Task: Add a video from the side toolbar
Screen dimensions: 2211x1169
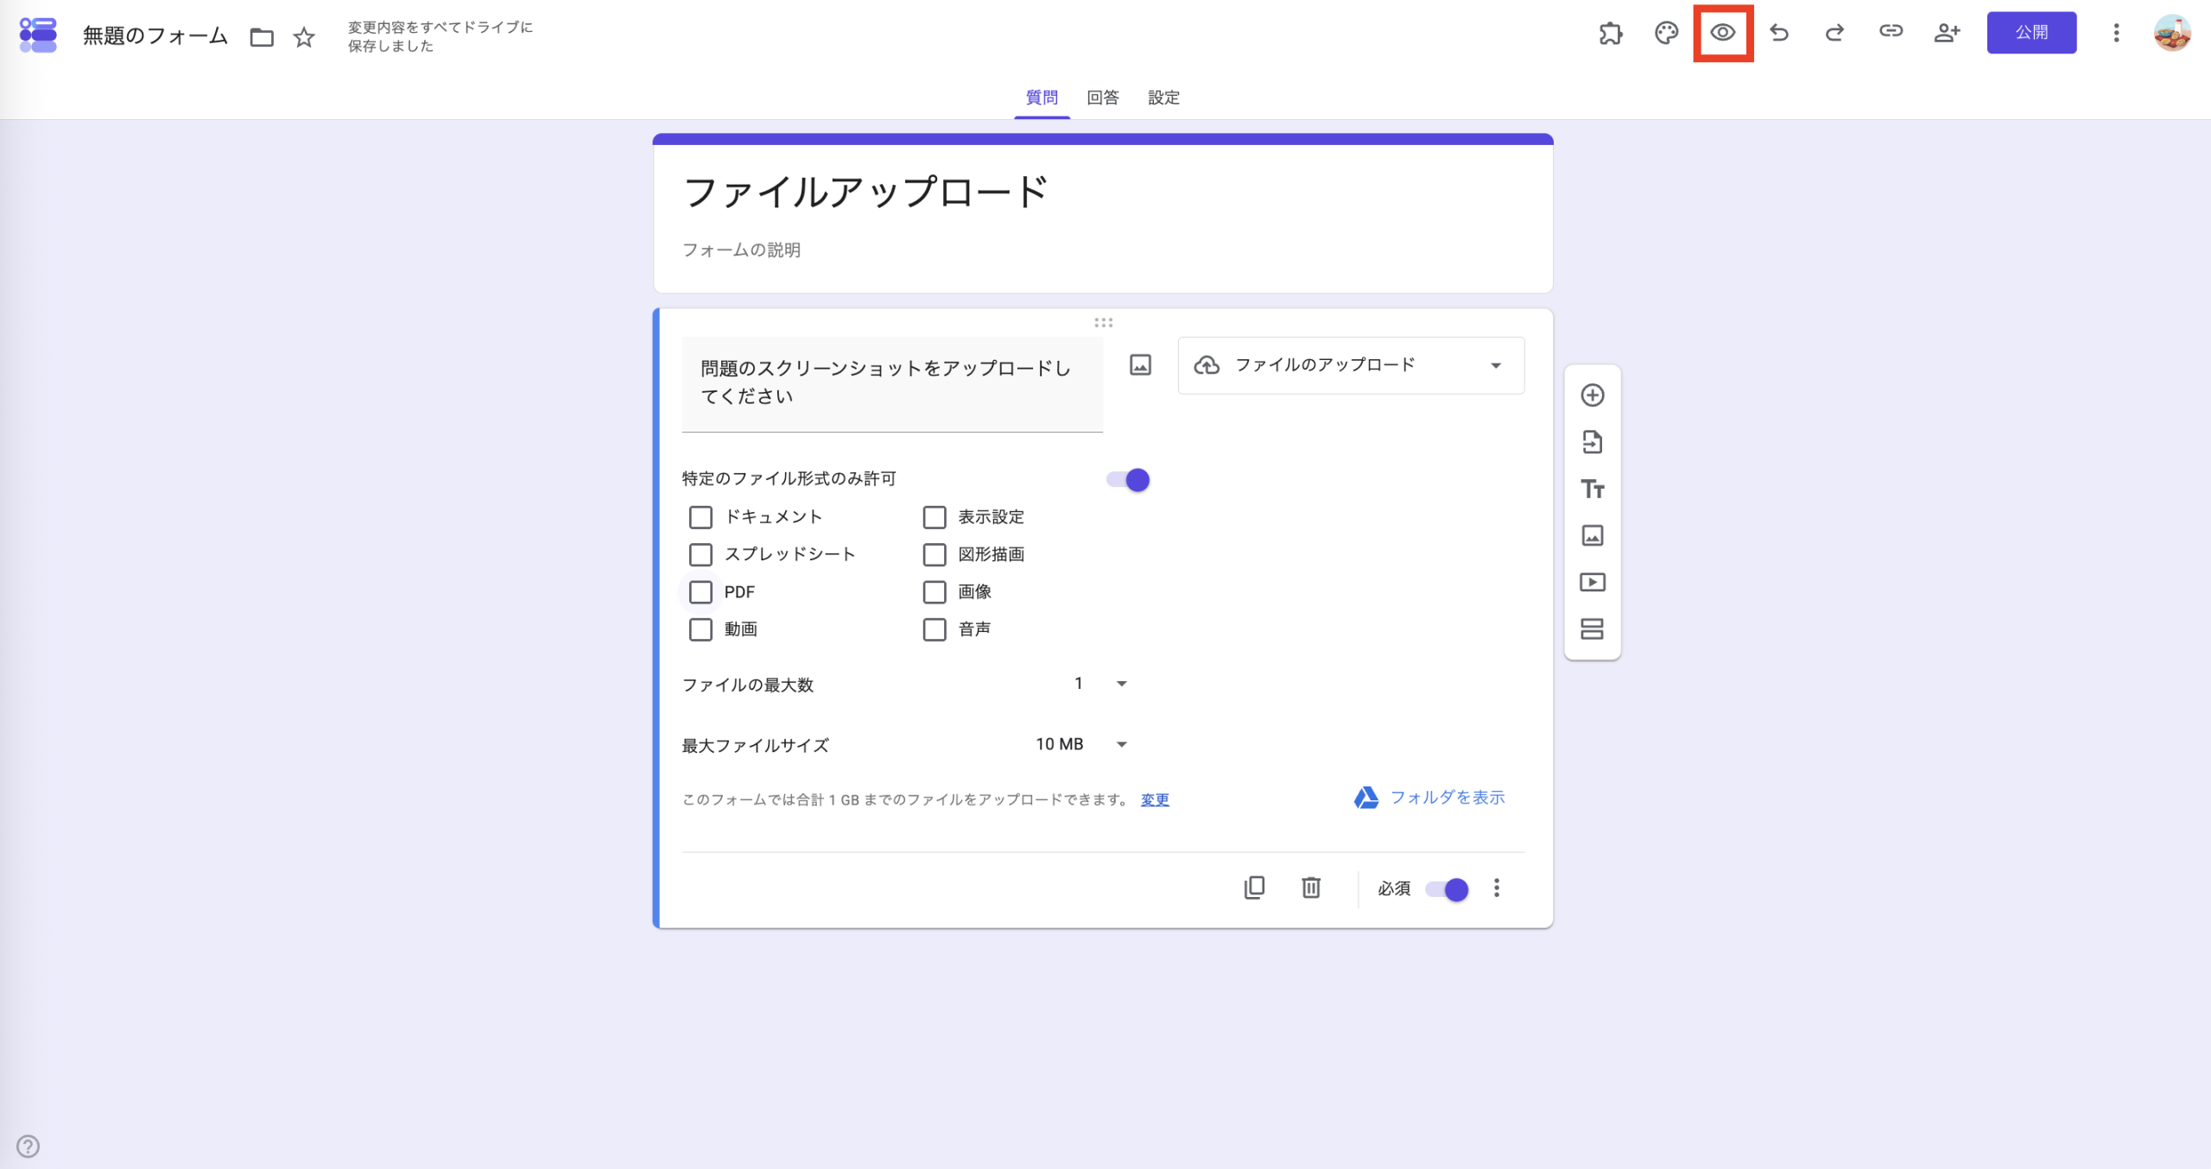Action: [1593, 582]
